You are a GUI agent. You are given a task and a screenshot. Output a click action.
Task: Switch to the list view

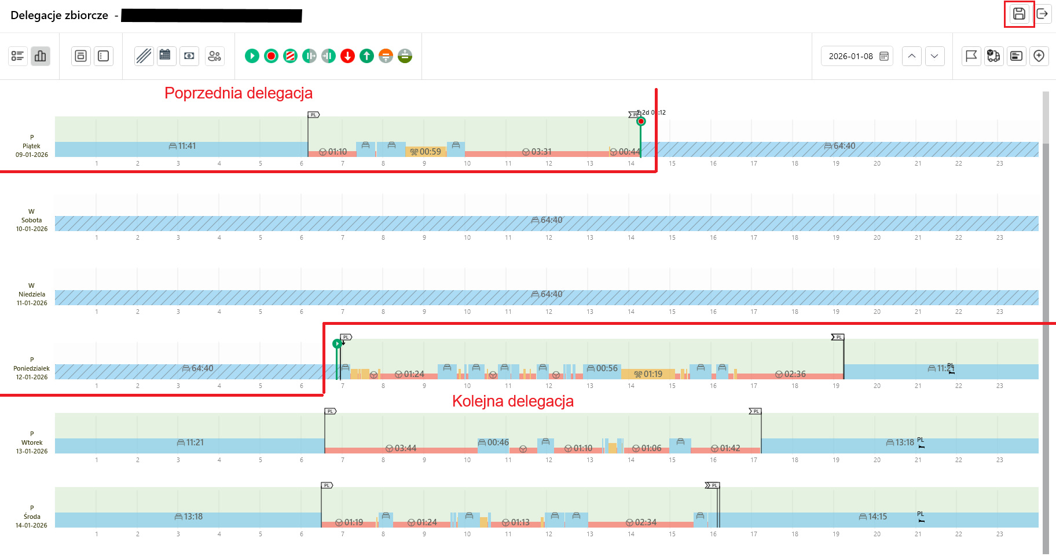pyautogui.click(x=18, y=56)
